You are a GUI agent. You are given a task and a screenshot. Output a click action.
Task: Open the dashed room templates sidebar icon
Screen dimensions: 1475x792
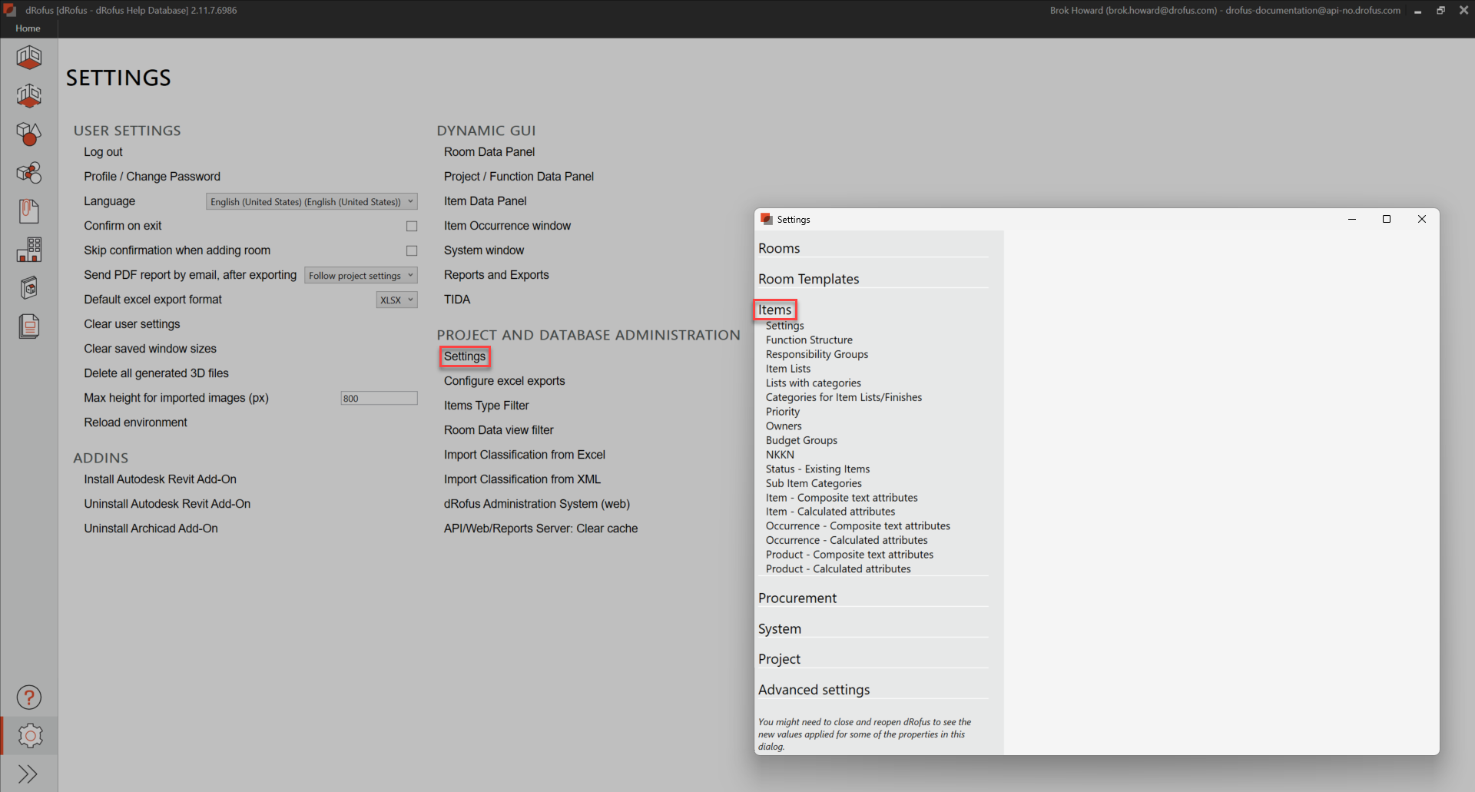29,96
